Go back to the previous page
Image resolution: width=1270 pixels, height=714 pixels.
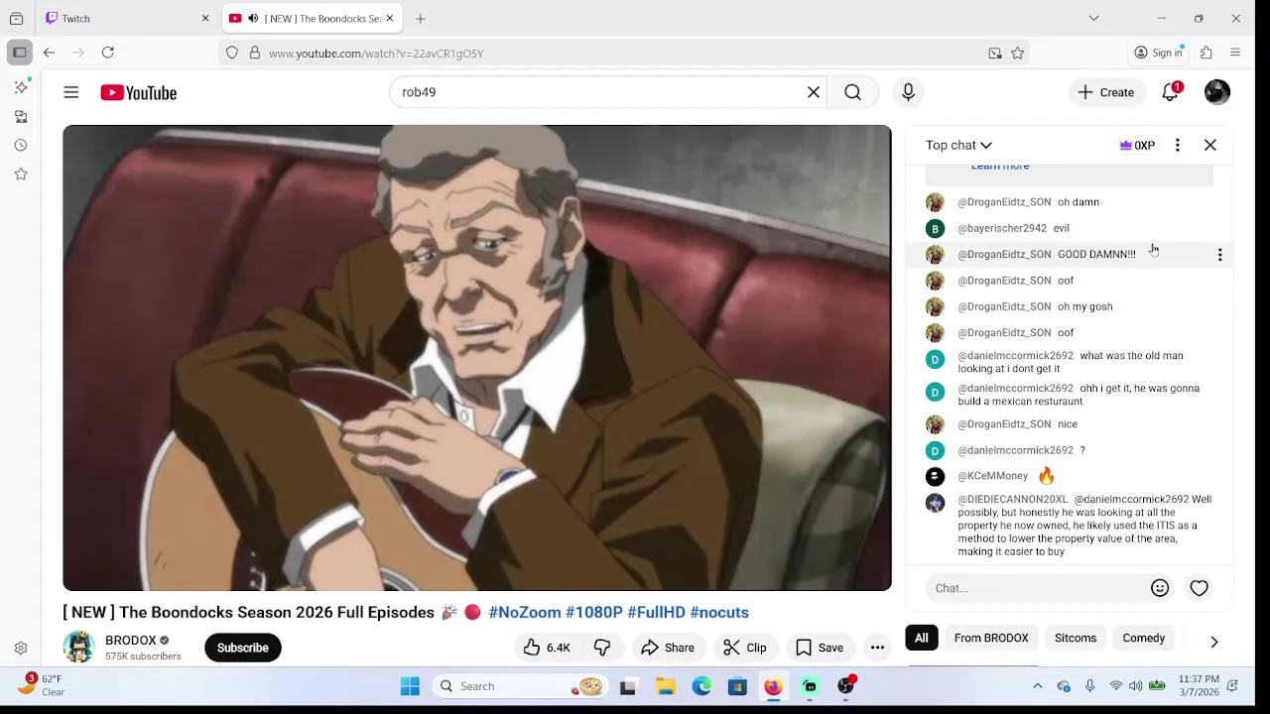(x=49, y=53)
